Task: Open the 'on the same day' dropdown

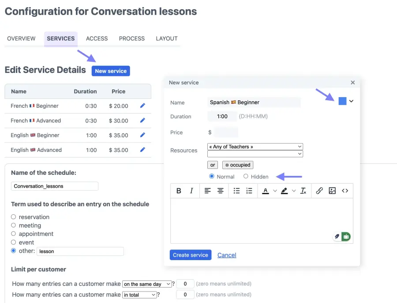Action: click(x=147, y=284)
